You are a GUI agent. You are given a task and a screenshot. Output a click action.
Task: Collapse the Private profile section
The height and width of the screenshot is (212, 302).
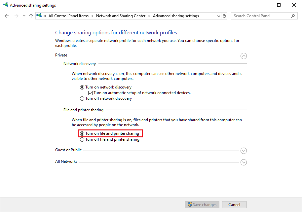click(244, 56)
